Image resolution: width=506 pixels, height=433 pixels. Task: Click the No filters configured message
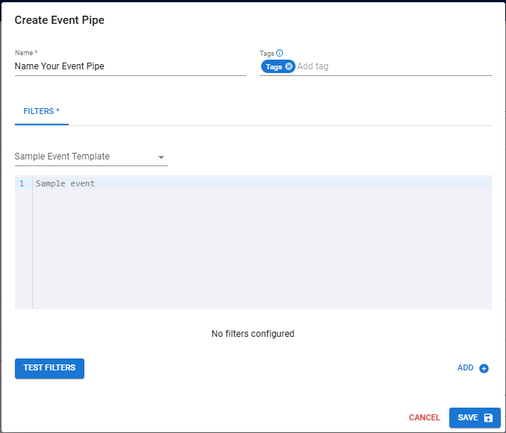[253, 334]
